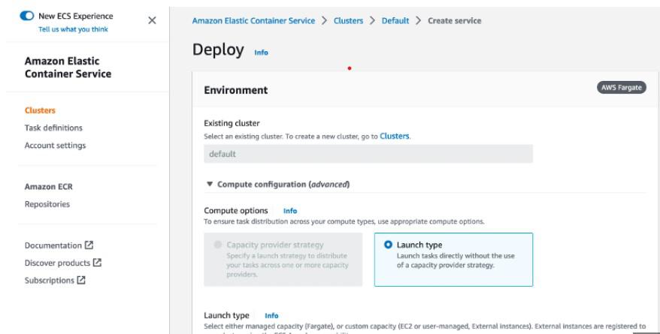Image resolution: width=660 pixels, height=334 pixels.
Task: Open Subscriptions in the sidebar
Action: coord(53,280)
